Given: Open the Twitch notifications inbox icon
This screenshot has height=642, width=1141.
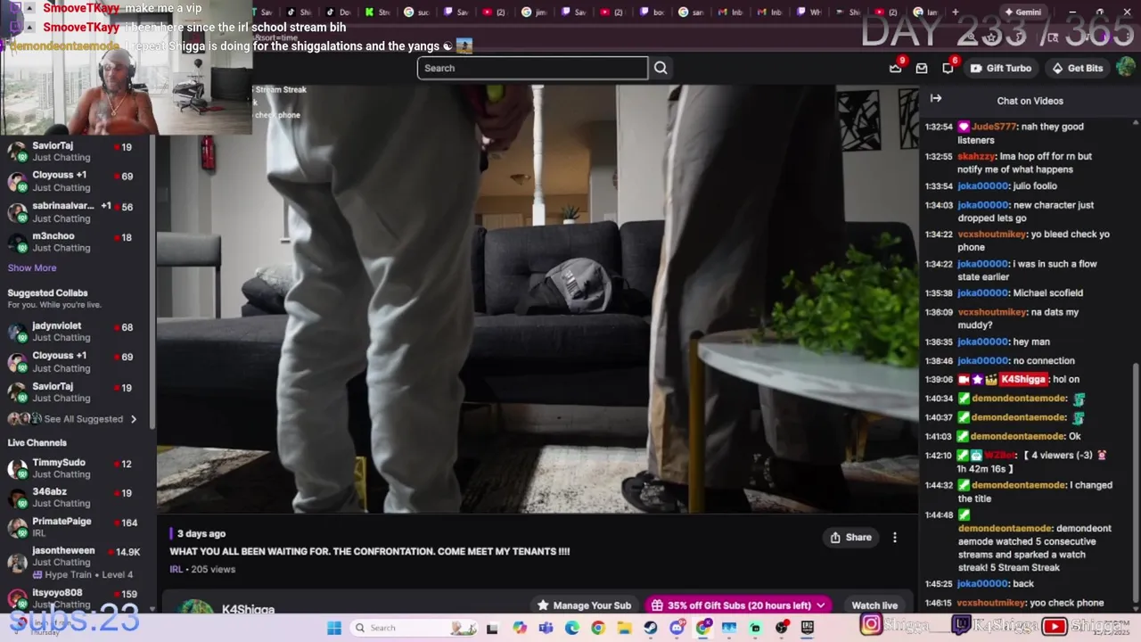Looking at the screenshot, I should coord(896,68).
